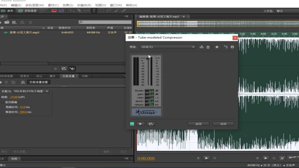Enable the 使用限幅 checkbox
299x168 pixels.
coord(3,102)
